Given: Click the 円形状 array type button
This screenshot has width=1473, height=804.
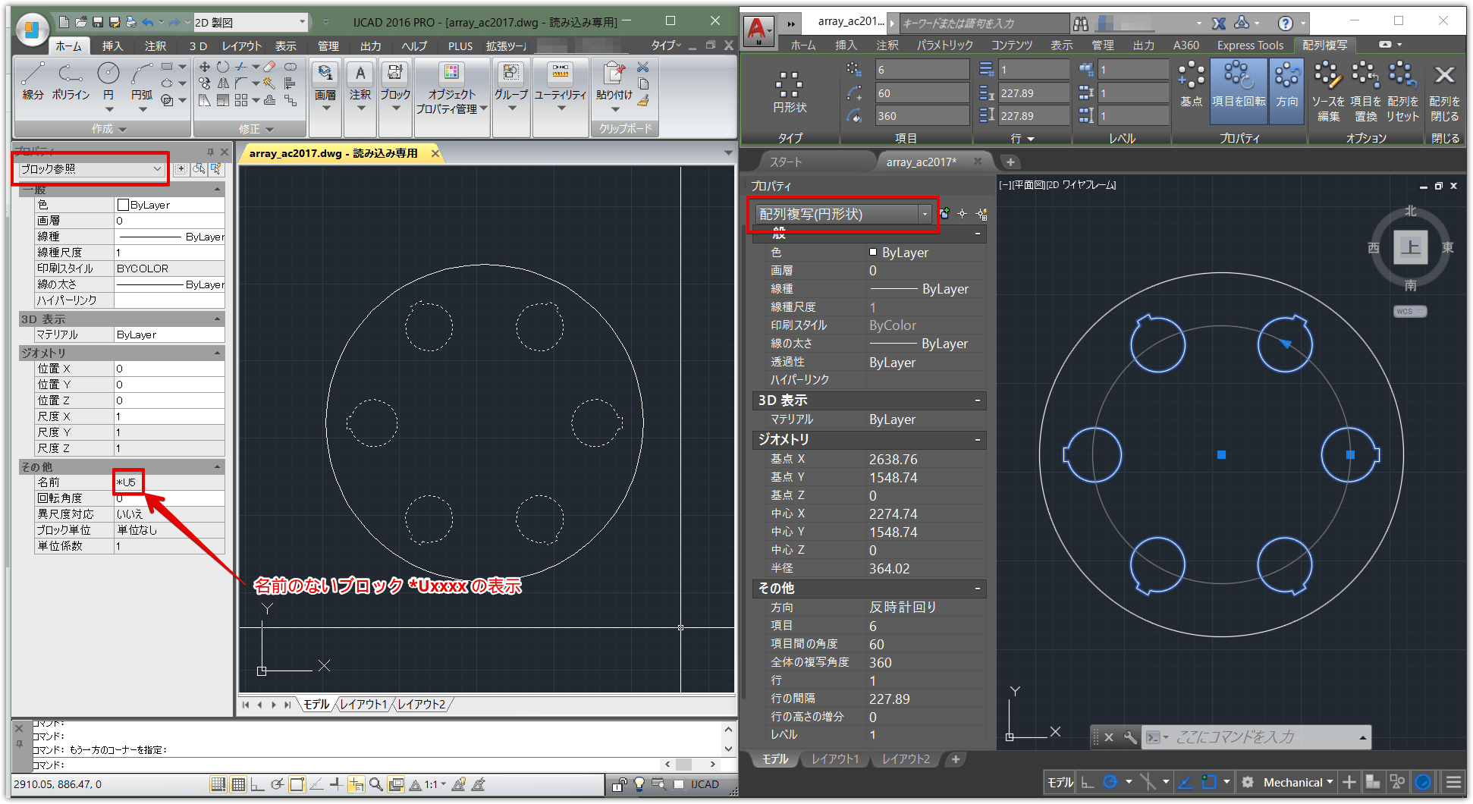Looking at the screenshot, I should (x=790, y=91).
